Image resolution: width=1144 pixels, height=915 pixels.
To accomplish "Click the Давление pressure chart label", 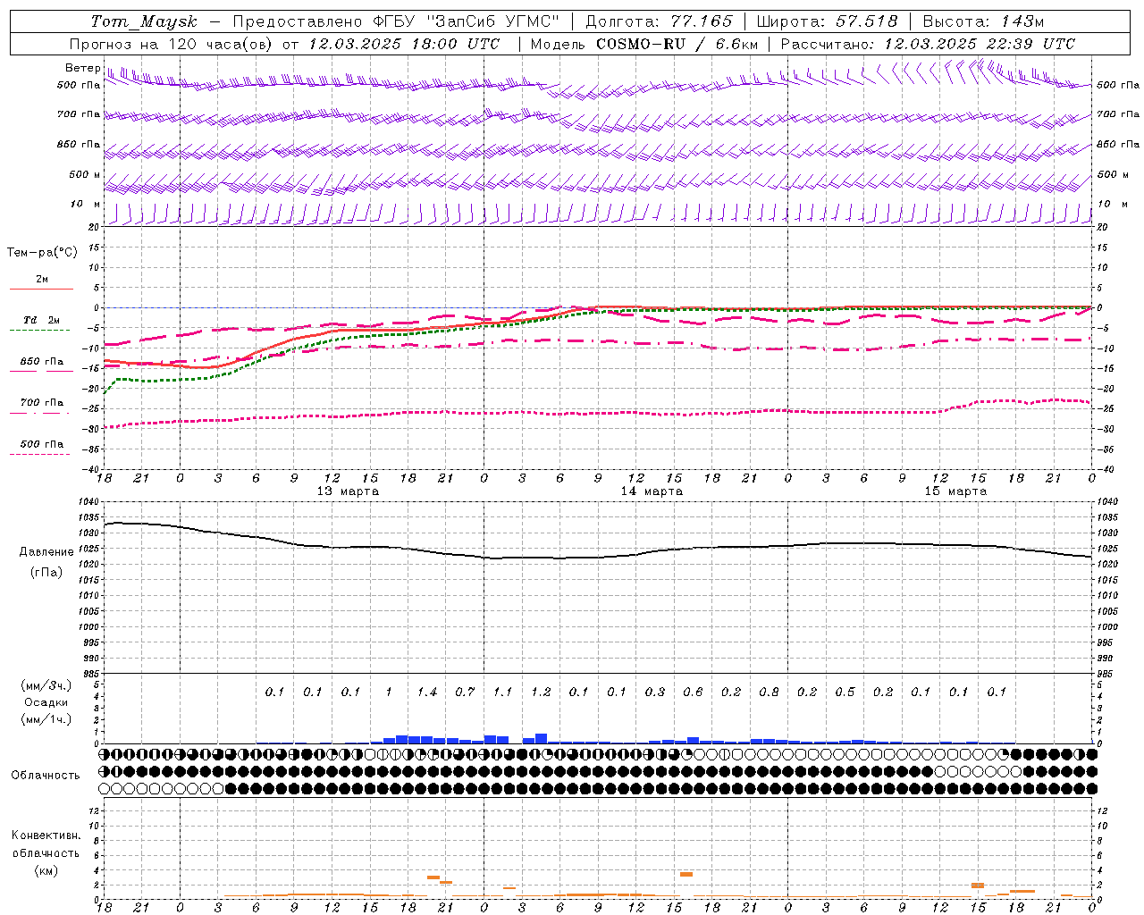I will pyautogui.click(x=46, y=552).
